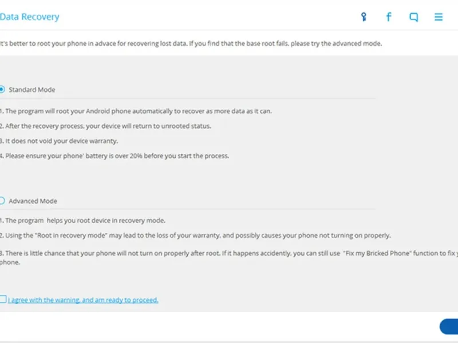Click the 'Fix my Bricked Phone' sentence
The width and height of the screenshot is (458, 343).
(x=229, y=253)
